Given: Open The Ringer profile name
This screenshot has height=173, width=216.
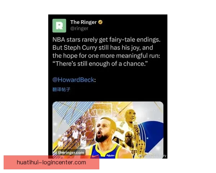Looking at the screenshot, I should coord(84,22).
